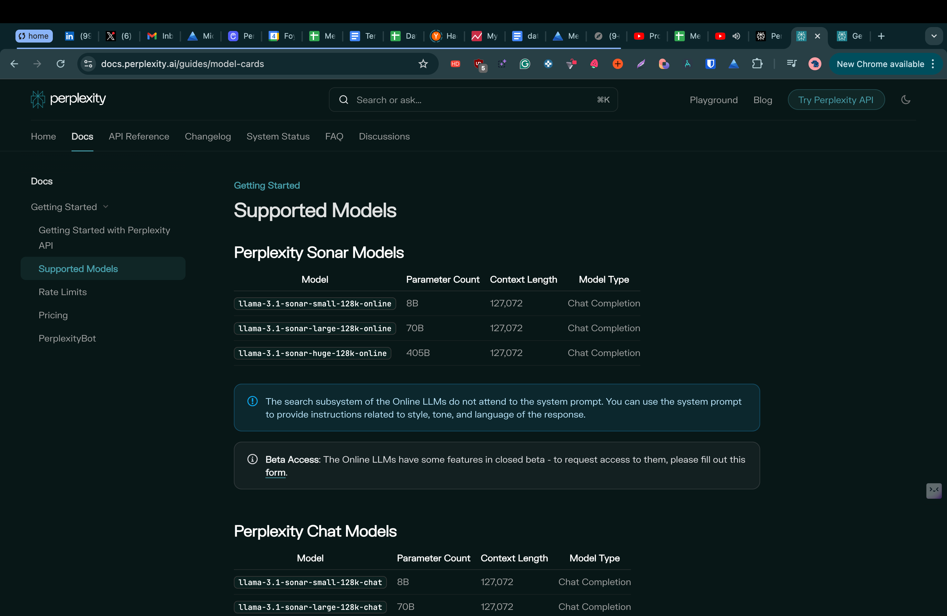This screenshot has width=947, height=616.
Task: Click the address bar URL
Action: [x=182, y=64]
